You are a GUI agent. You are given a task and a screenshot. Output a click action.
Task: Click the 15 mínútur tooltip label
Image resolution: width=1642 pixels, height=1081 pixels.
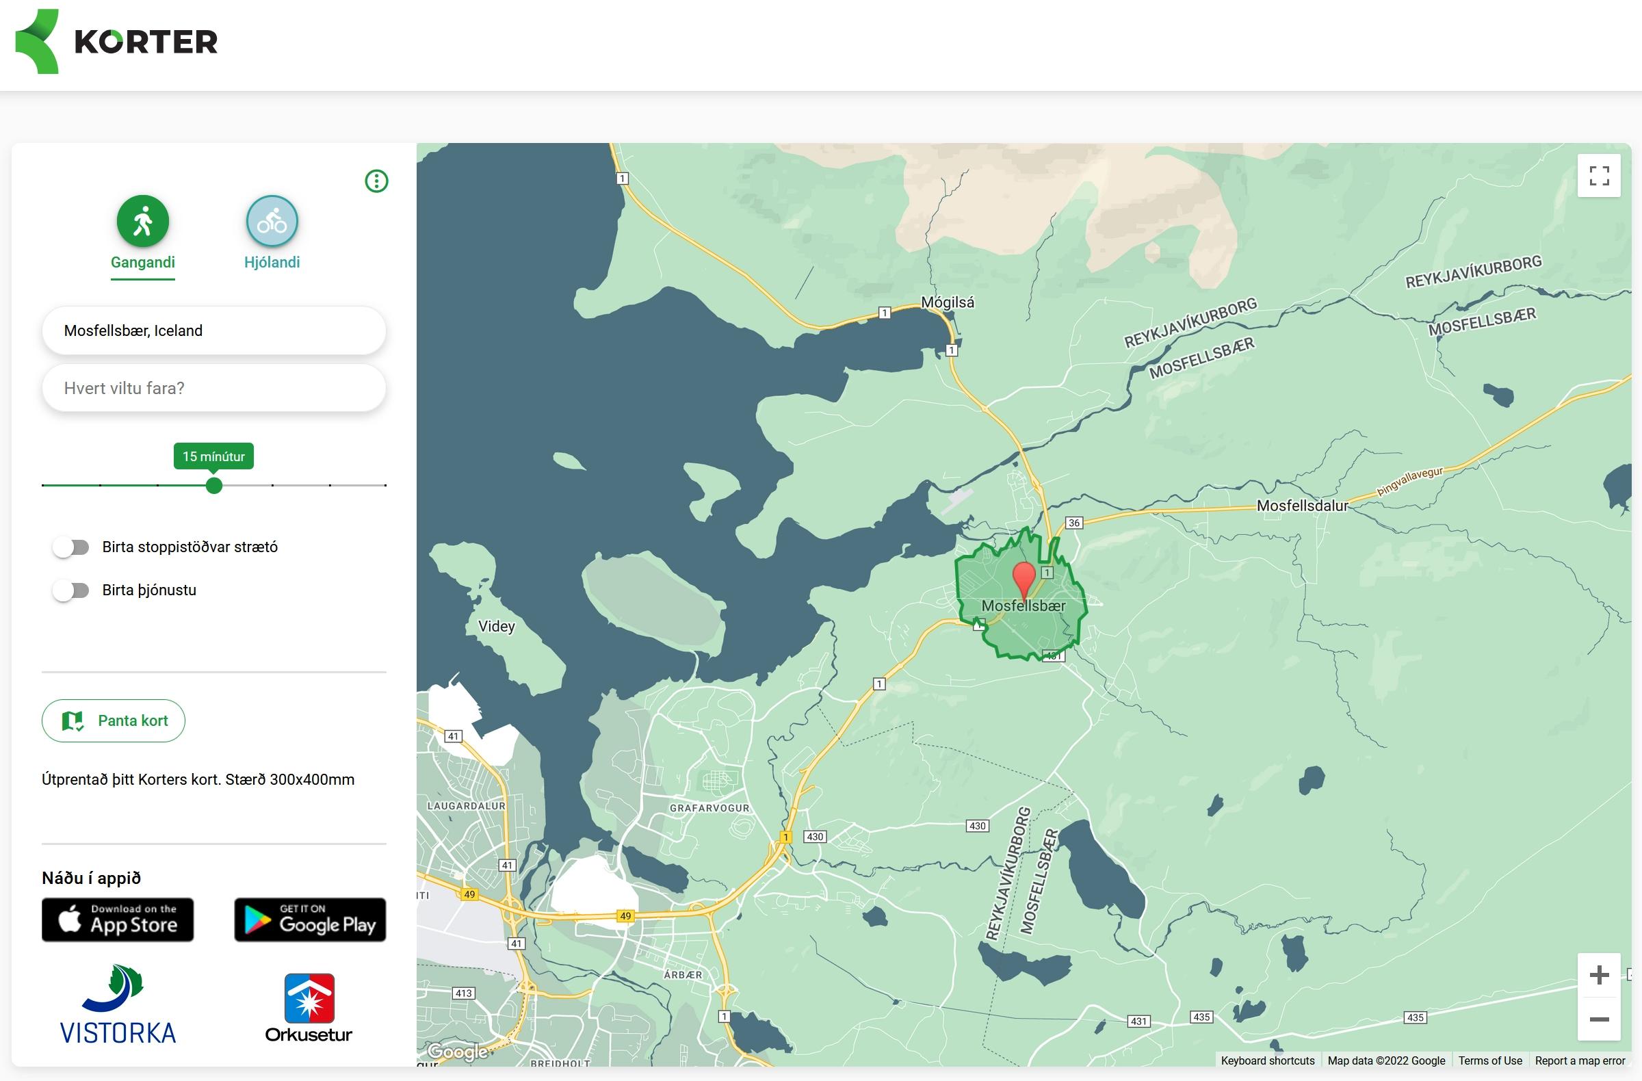tap(214, 456)
